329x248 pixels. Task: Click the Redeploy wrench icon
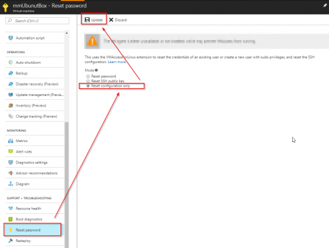[x=11, y=241]
